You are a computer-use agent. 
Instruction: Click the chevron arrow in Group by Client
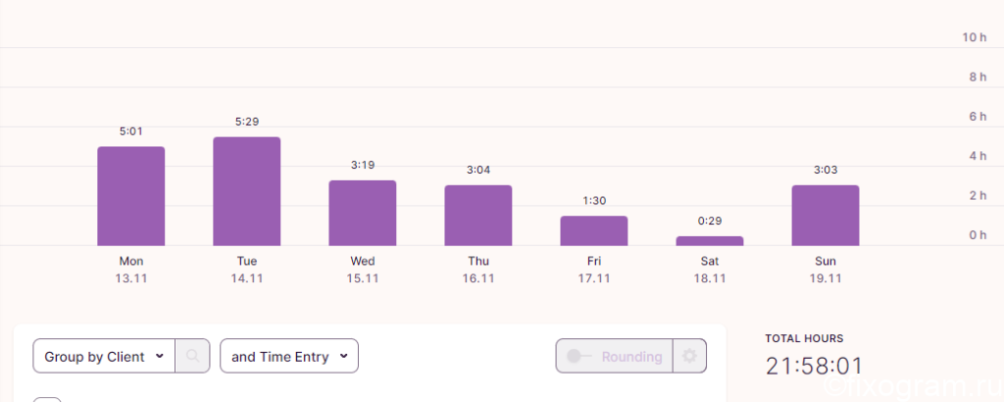(x=160, y=357)
